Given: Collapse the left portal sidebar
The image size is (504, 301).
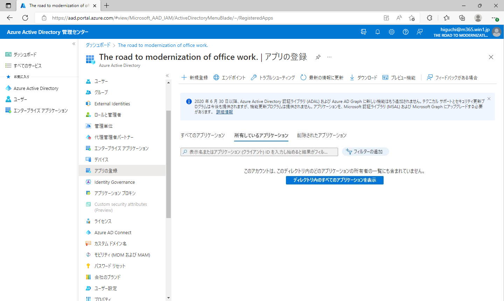Looking at the screenshot, I should [74, 44].
